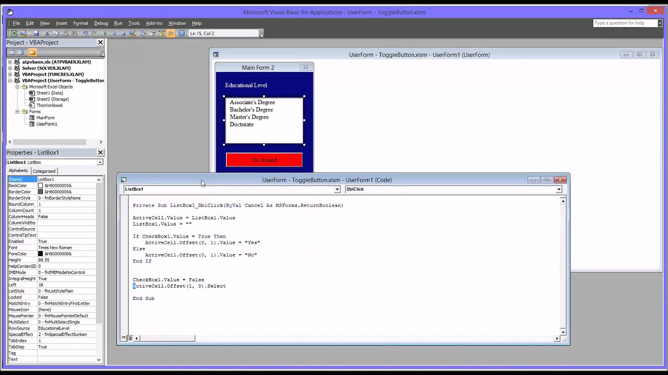Close the Project - VBAProject pane

click(100, 43)
